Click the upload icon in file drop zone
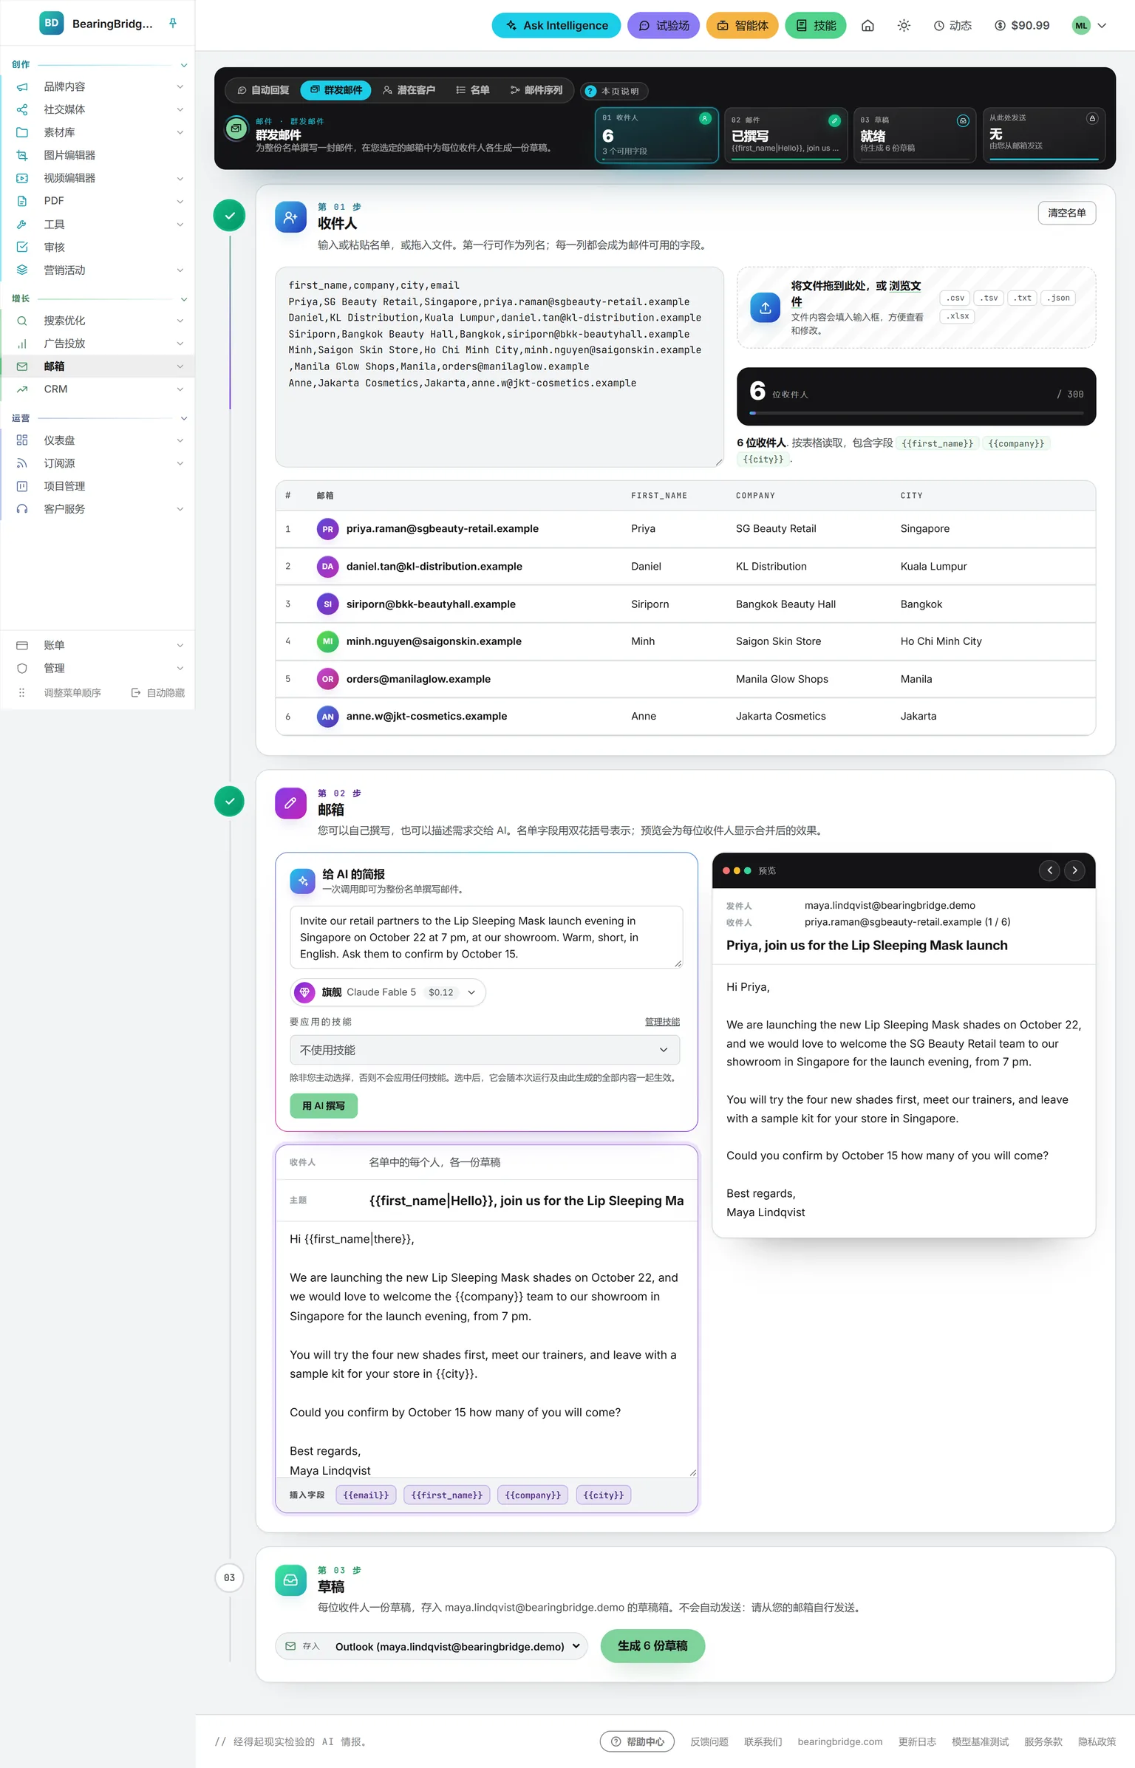 pyautogui.click(x=765, y=307)
